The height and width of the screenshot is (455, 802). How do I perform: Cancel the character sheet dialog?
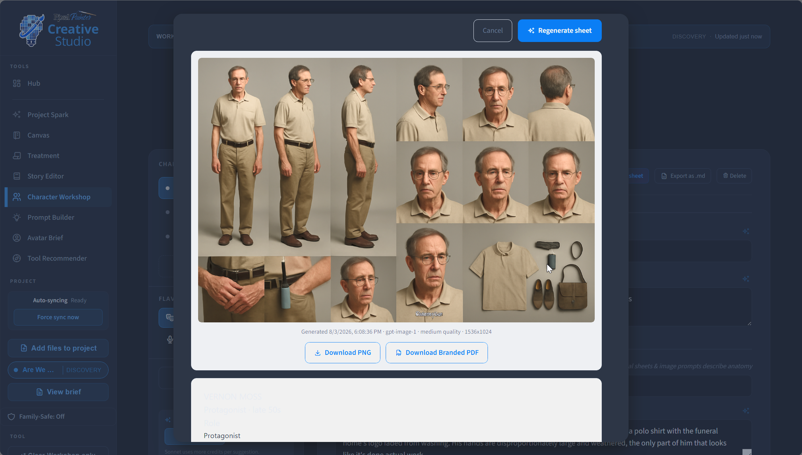pyautogui.click(x=492, y=31)
